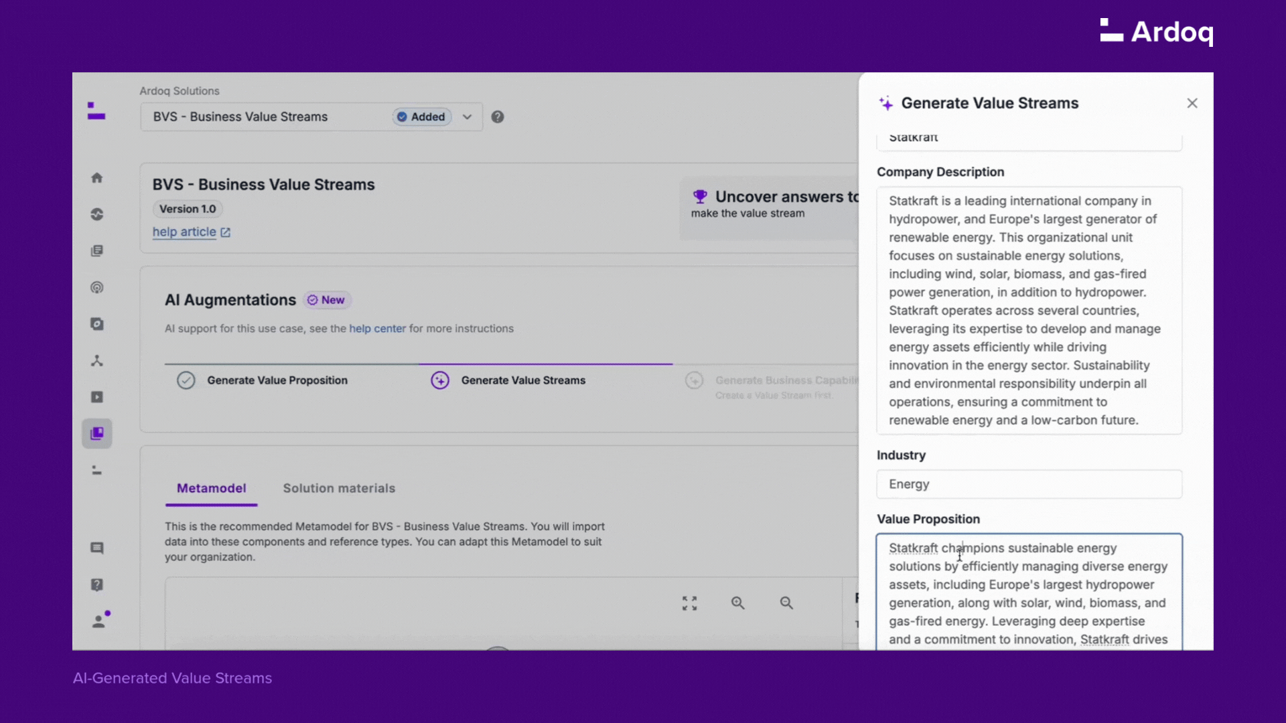1286x723 pixels.
Task: Switch to the Metamodel tab
Action: [211, 488]
